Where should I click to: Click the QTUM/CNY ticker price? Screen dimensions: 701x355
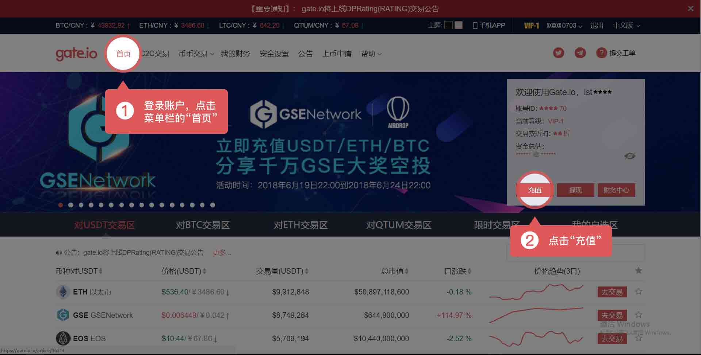click(x=350, y=26)
